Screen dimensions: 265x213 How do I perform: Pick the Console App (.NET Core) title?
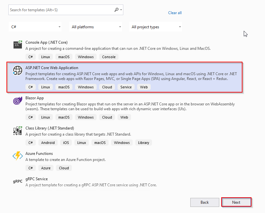click(x=46, y=42)
